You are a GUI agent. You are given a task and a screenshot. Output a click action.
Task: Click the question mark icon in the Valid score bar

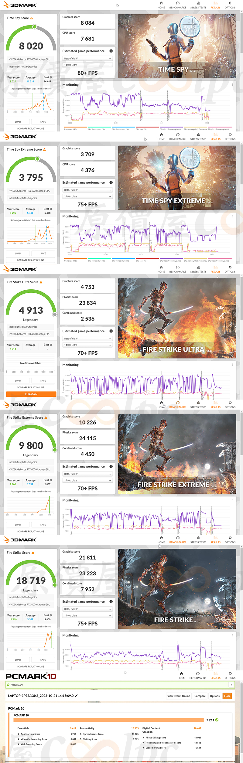click(x=231, y=685)
